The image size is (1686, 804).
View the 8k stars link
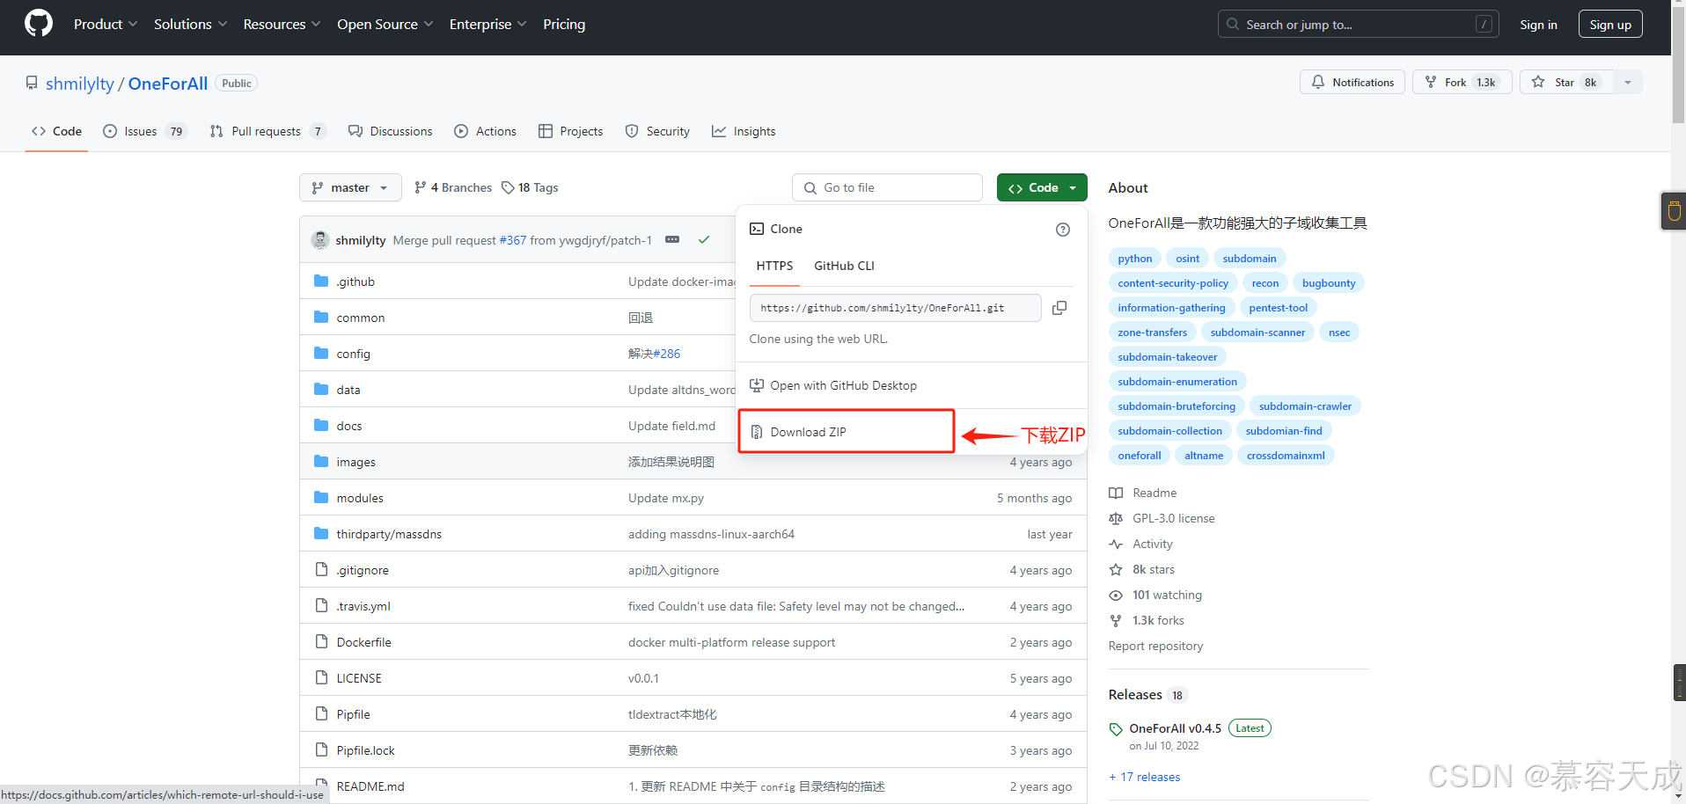(1142, 569)
